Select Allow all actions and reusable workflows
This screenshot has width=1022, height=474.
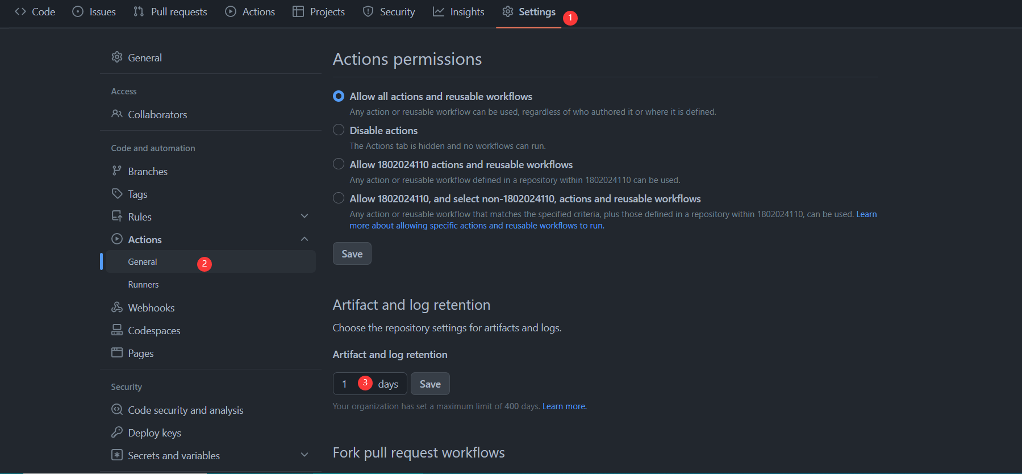pyautogui.click(x=339, y=96)
